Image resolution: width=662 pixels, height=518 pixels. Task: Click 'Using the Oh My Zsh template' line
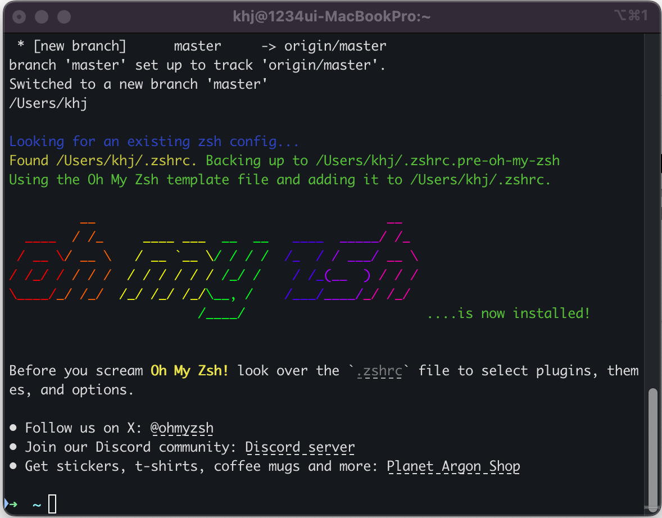click(x=280, y=180)
